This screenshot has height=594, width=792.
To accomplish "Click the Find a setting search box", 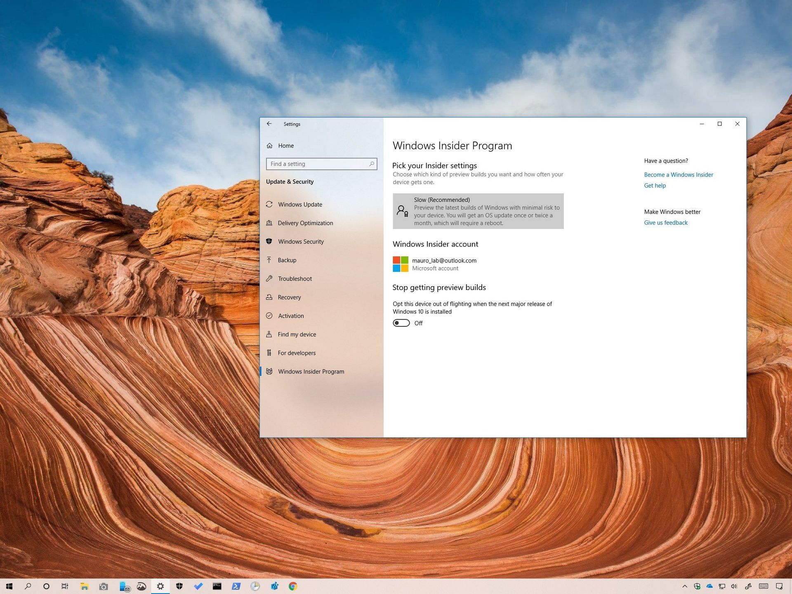I will coord(321,164).
